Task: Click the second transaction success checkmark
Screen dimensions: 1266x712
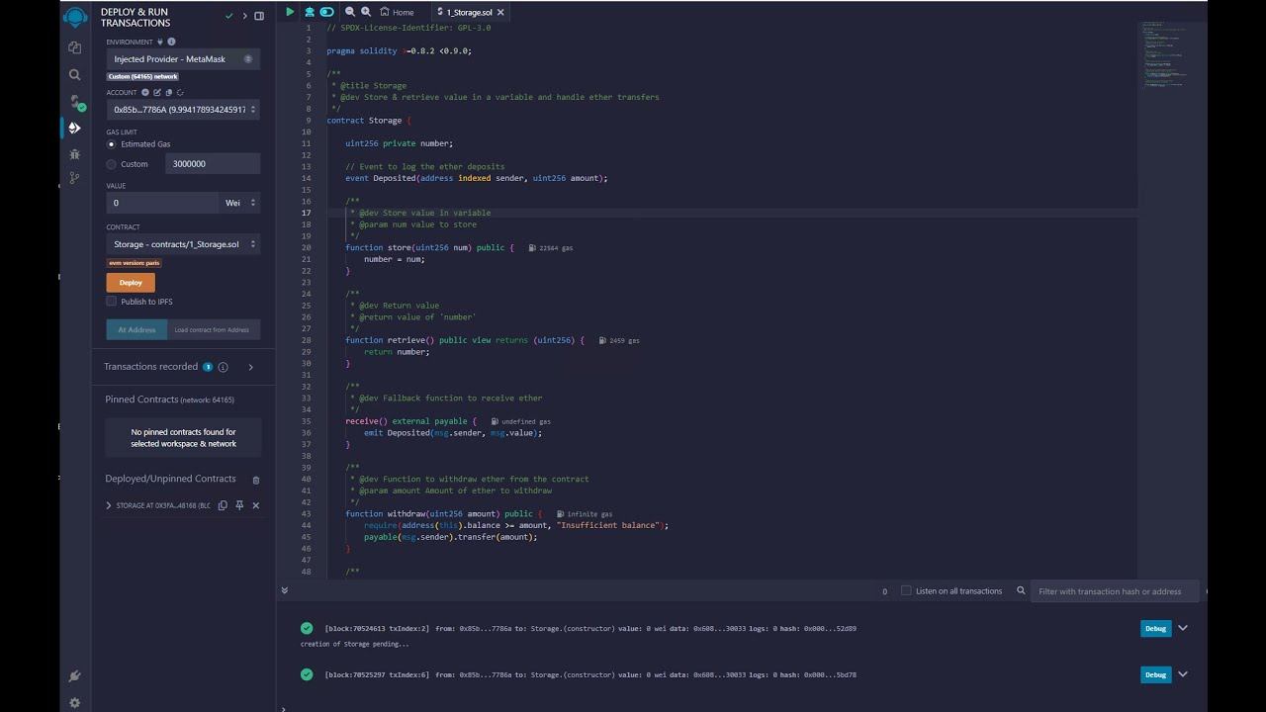Action: point(308,674)
